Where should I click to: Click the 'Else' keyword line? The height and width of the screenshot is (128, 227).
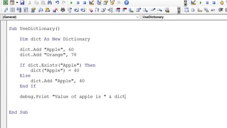pyautogui.click(x=25, y=76)
